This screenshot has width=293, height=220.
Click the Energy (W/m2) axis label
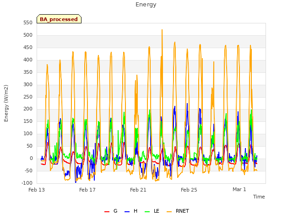click(x=6, y=103)
